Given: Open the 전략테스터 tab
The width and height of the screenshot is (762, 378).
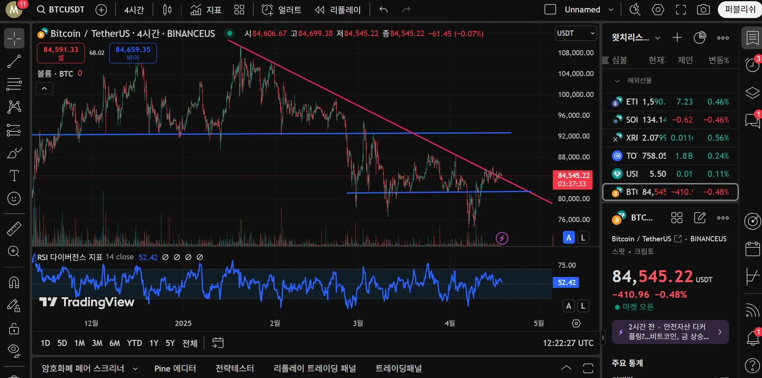Looking at the screenshot, I should (234, 368).
